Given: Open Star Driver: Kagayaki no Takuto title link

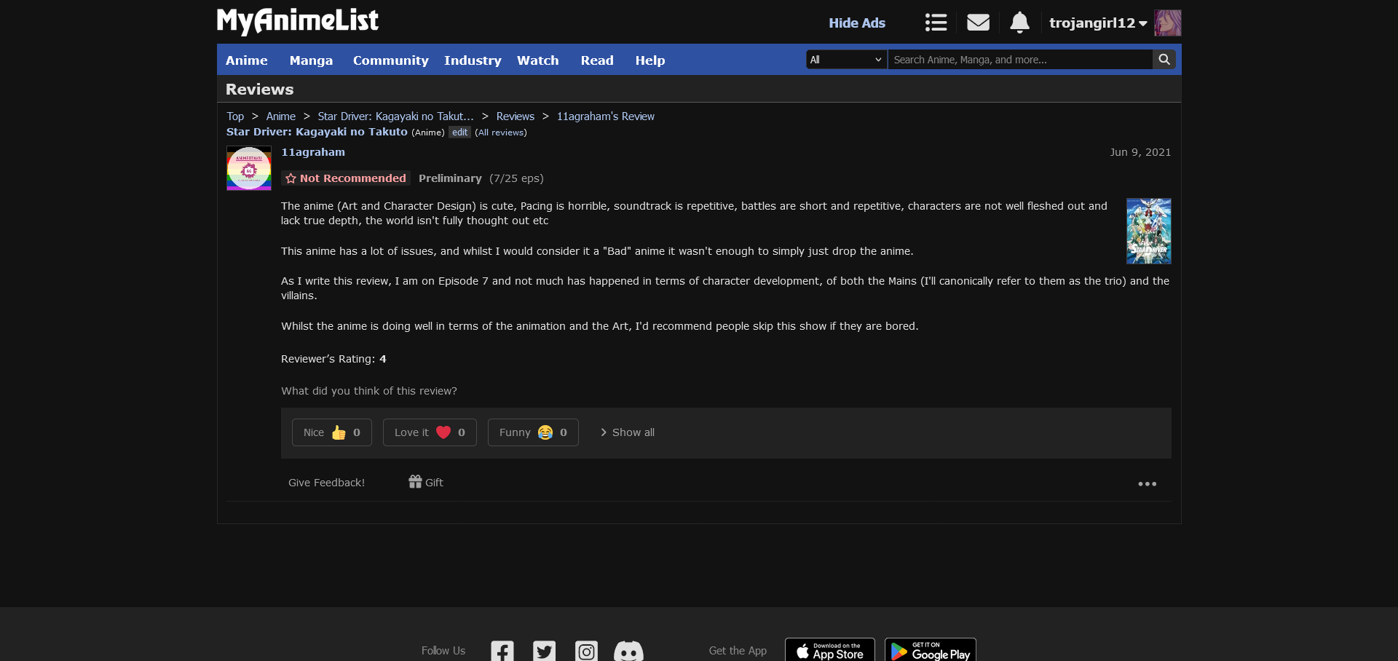Looking at the screenshot, I should [x=317, y=132].
